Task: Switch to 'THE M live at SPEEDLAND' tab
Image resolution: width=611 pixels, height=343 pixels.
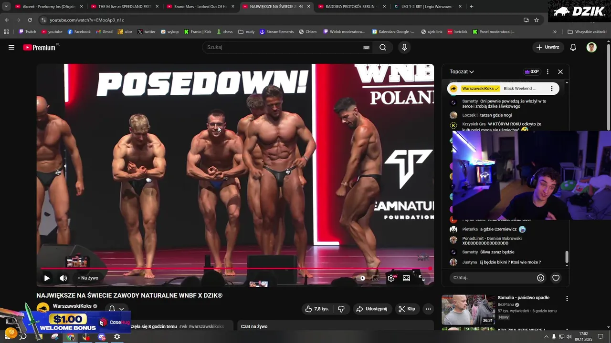Action: (x=125, y=7)
